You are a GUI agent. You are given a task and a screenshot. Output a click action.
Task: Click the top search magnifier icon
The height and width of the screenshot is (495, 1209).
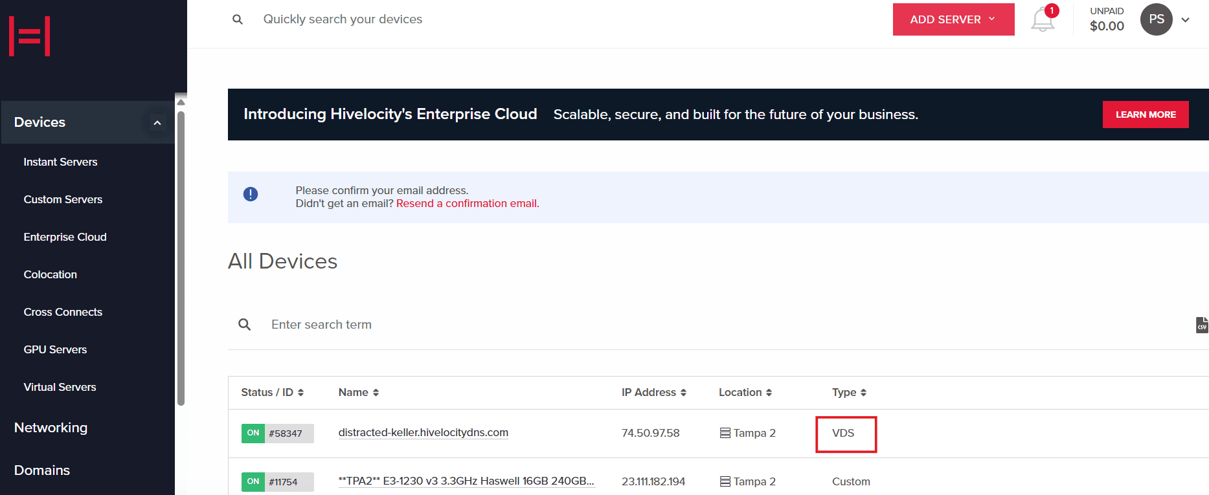pos(238,19)
